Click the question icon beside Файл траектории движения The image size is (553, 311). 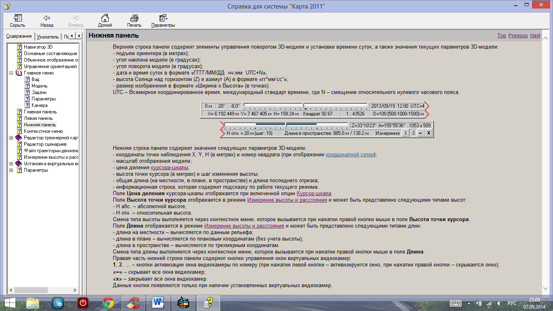coord(19,151)
